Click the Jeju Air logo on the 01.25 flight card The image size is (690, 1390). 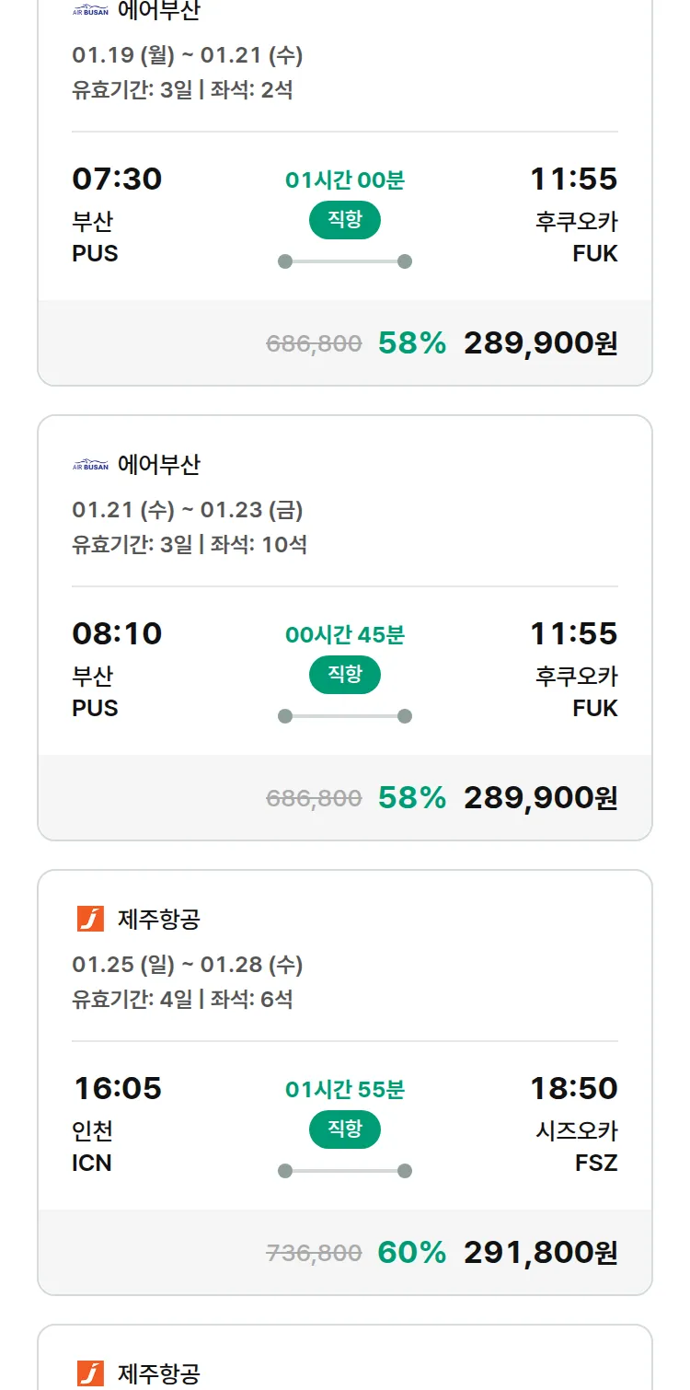pos(90,919)
